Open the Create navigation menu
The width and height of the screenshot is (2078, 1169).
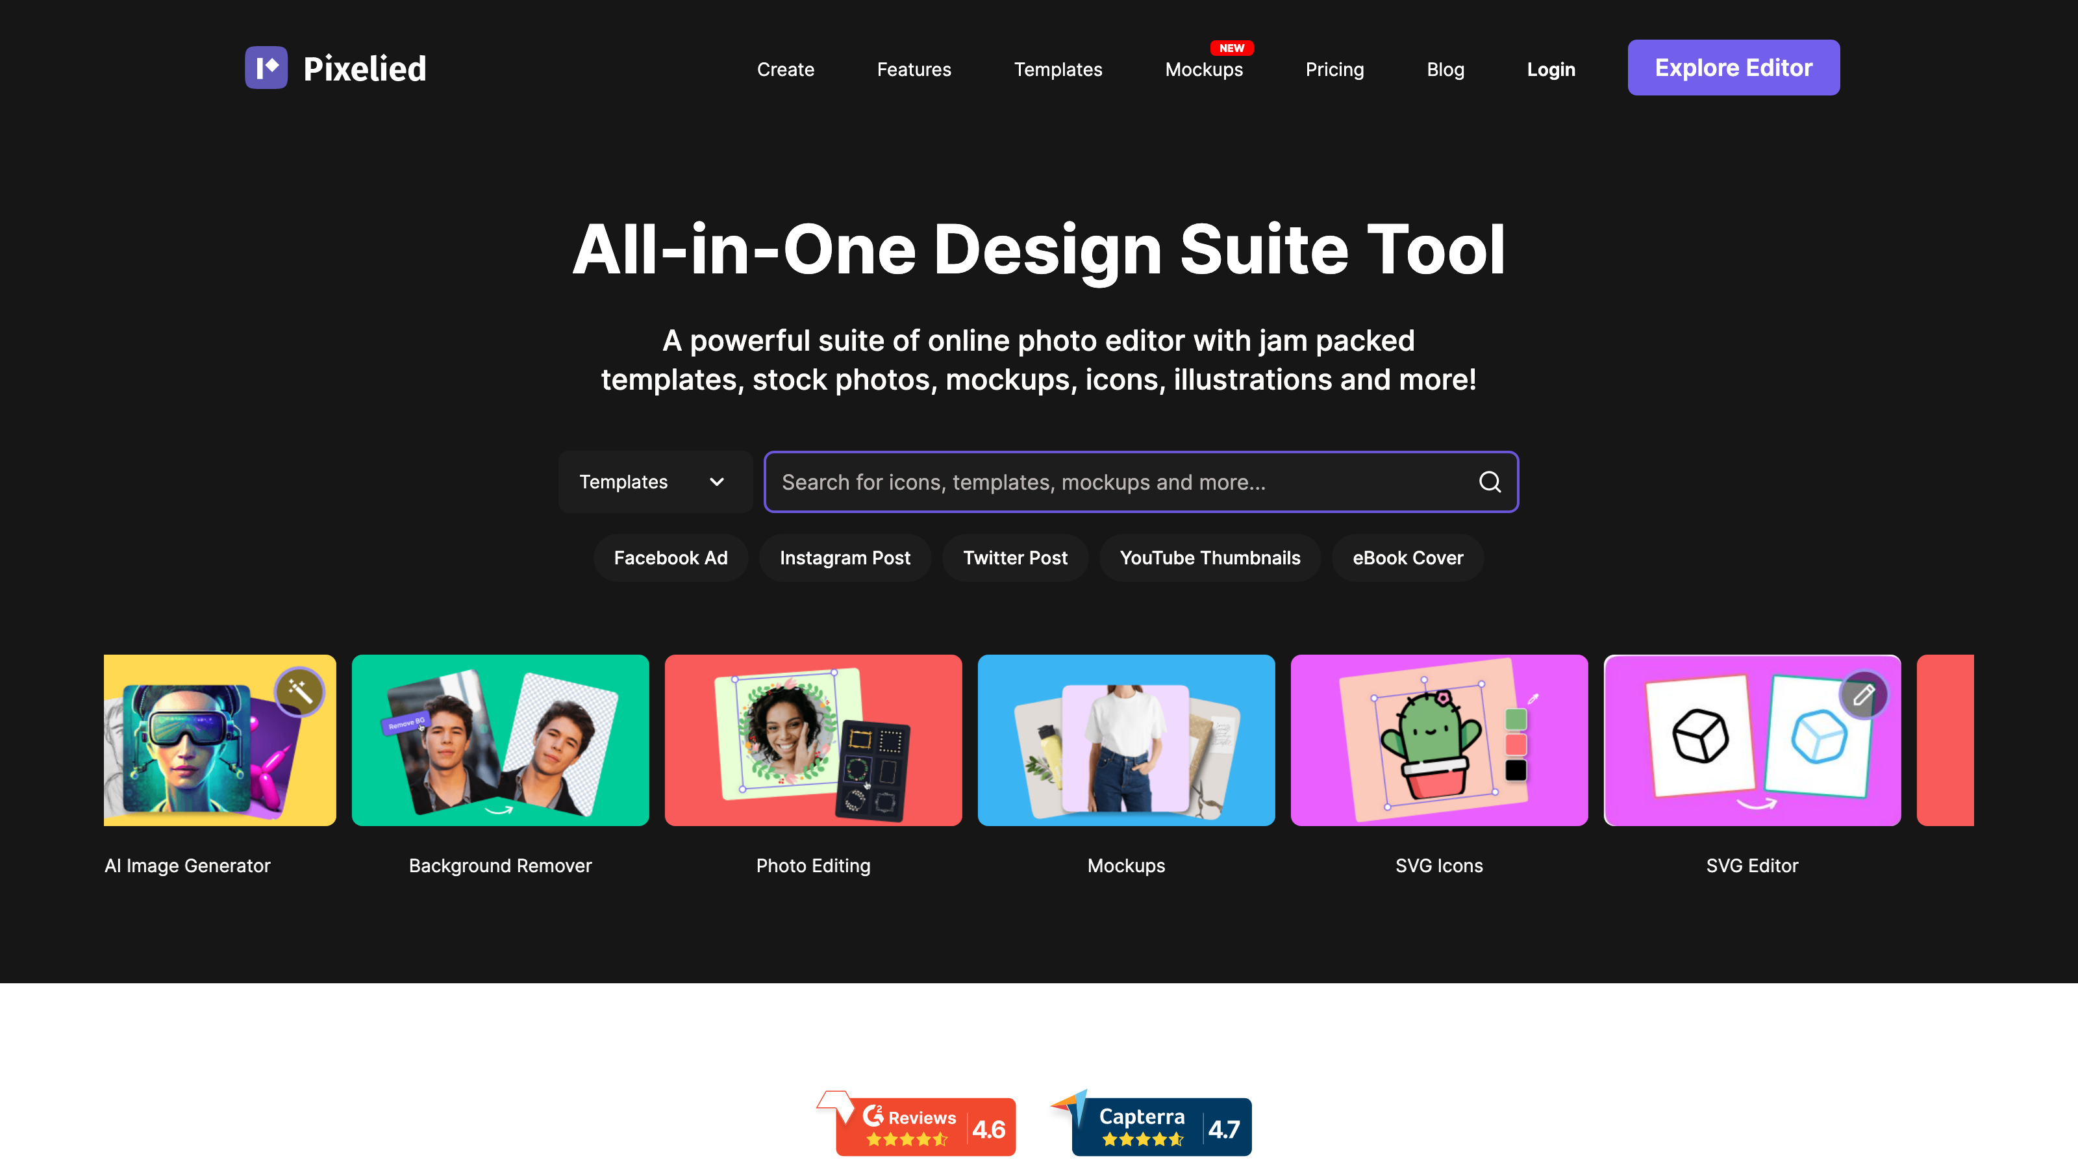point(785,68)
